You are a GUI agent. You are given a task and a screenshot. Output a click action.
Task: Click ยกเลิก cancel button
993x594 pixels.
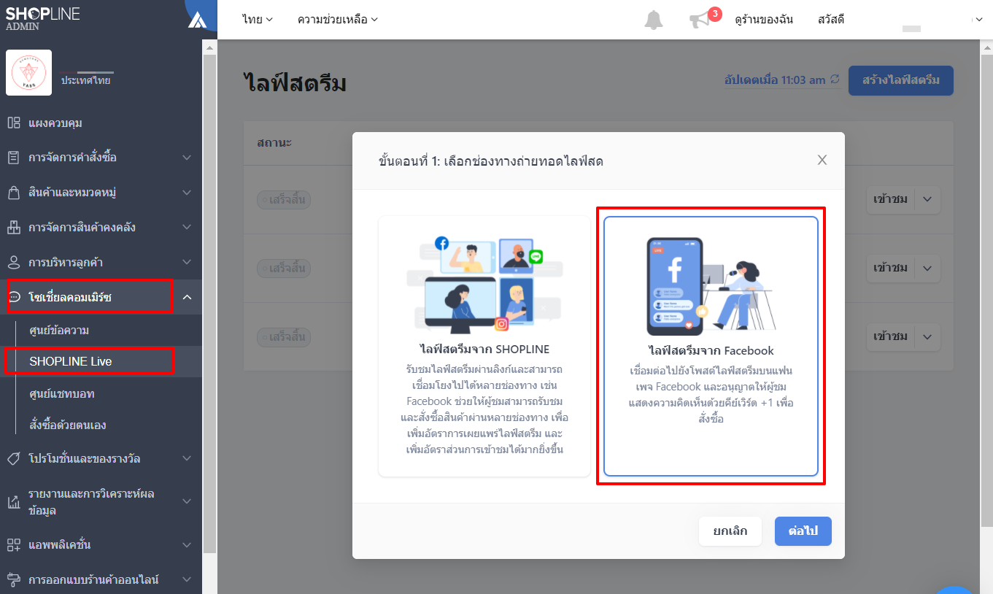tap(730, 531)
